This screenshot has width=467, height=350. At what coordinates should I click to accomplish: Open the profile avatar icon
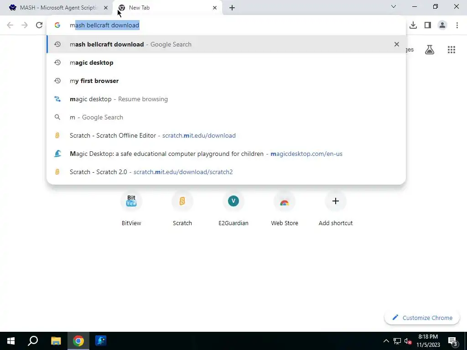coord(442,25)
